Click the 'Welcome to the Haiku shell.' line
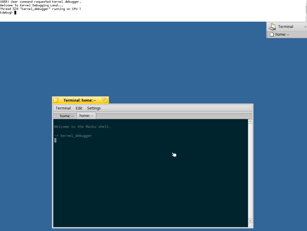The image size is (307, 231). coord(83,127)
